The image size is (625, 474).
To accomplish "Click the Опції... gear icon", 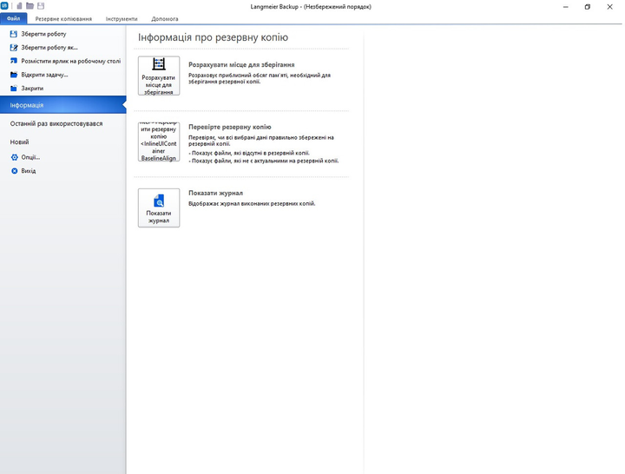I will click(x=15, y=157).
